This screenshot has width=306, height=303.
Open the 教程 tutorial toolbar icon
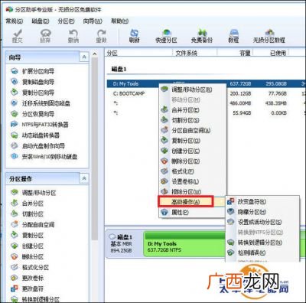point(233,36)
